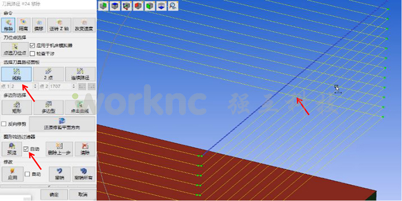Select the 连续路径 path mode

pos(80,74)
